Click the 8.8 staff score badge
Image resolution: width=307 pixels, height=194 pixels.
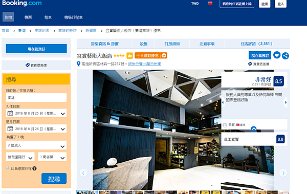pyautogui.click(x=280, y=139)
